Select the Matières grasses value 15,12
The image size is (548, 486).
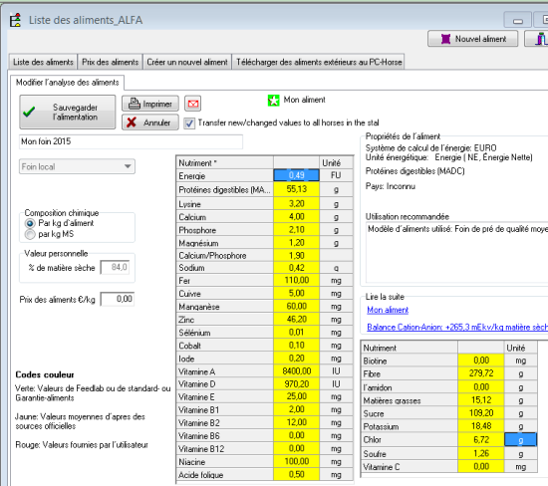click(481, 400)
